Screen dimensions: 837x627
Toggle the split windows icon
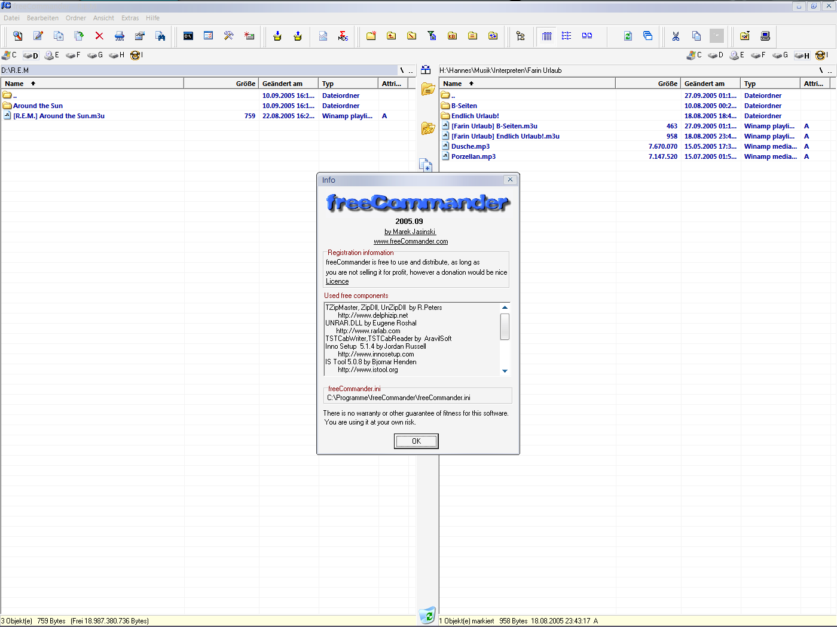click(648, 36)
